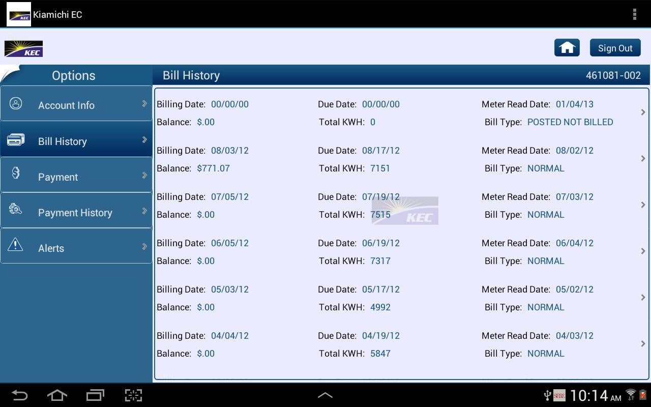Click POSTED NOT BILLED bill type

click(x=570, y=122)
